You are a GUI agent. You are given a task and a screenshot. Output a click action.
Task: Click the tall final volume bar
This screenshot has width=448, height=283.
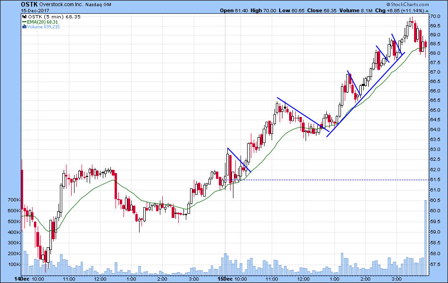tap(425, 238)
